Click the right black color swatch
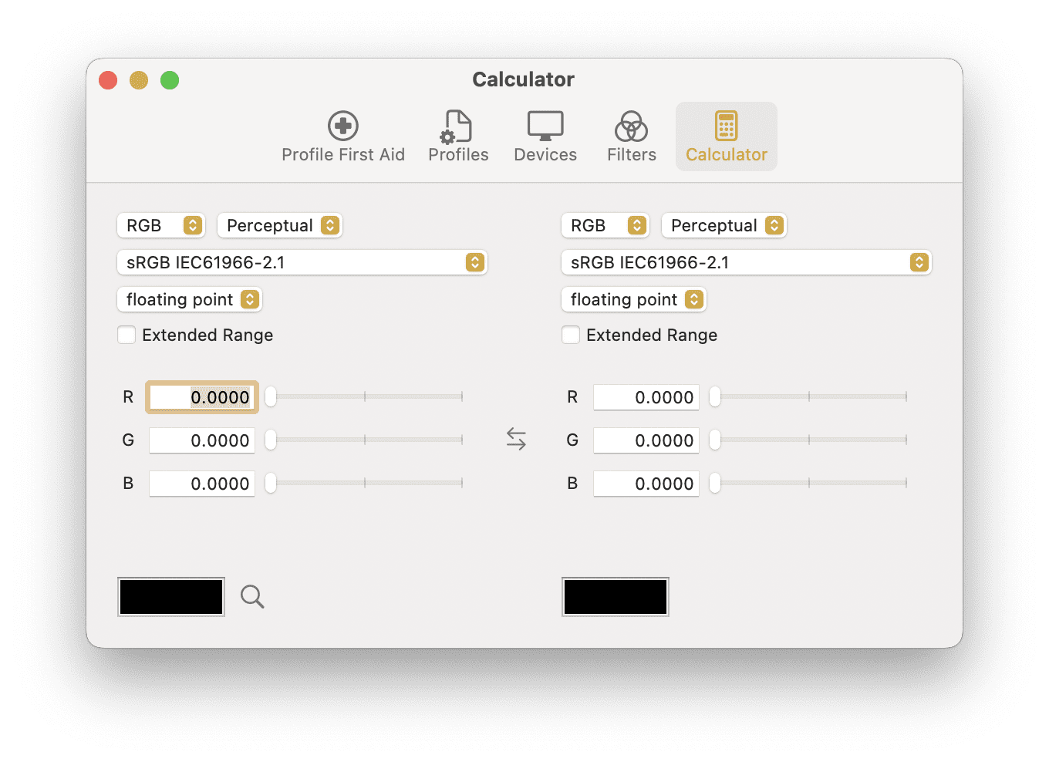The width and height of the screenshot is (1049, 762). tap(616, 597)
